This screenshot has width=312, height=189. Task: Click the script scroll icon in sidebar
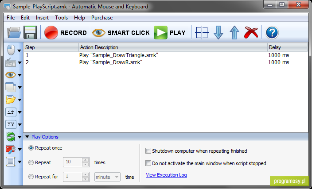[11, 162]
